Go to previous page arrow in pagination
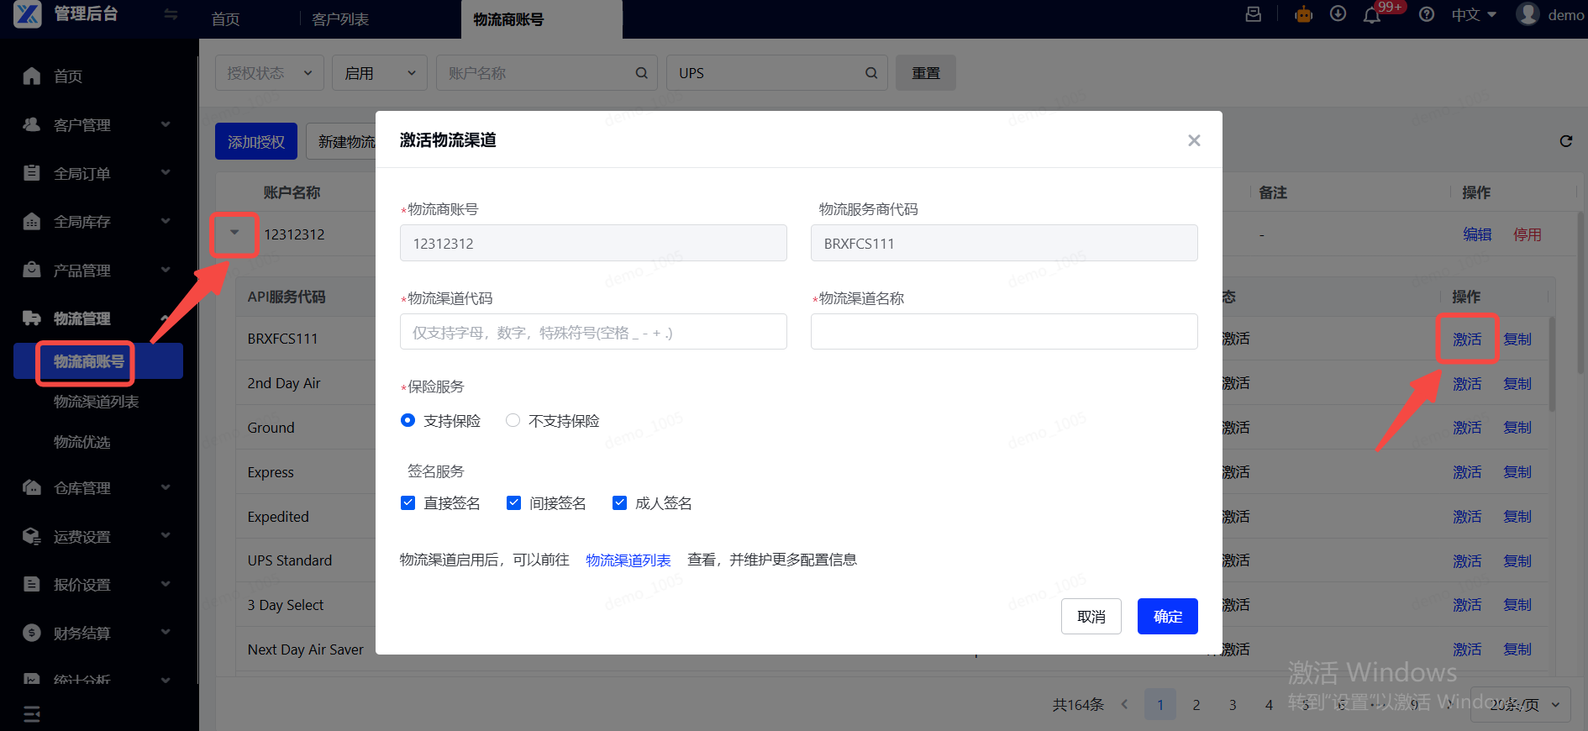This screenshot has height=731, width=1588. point(1124,705)
